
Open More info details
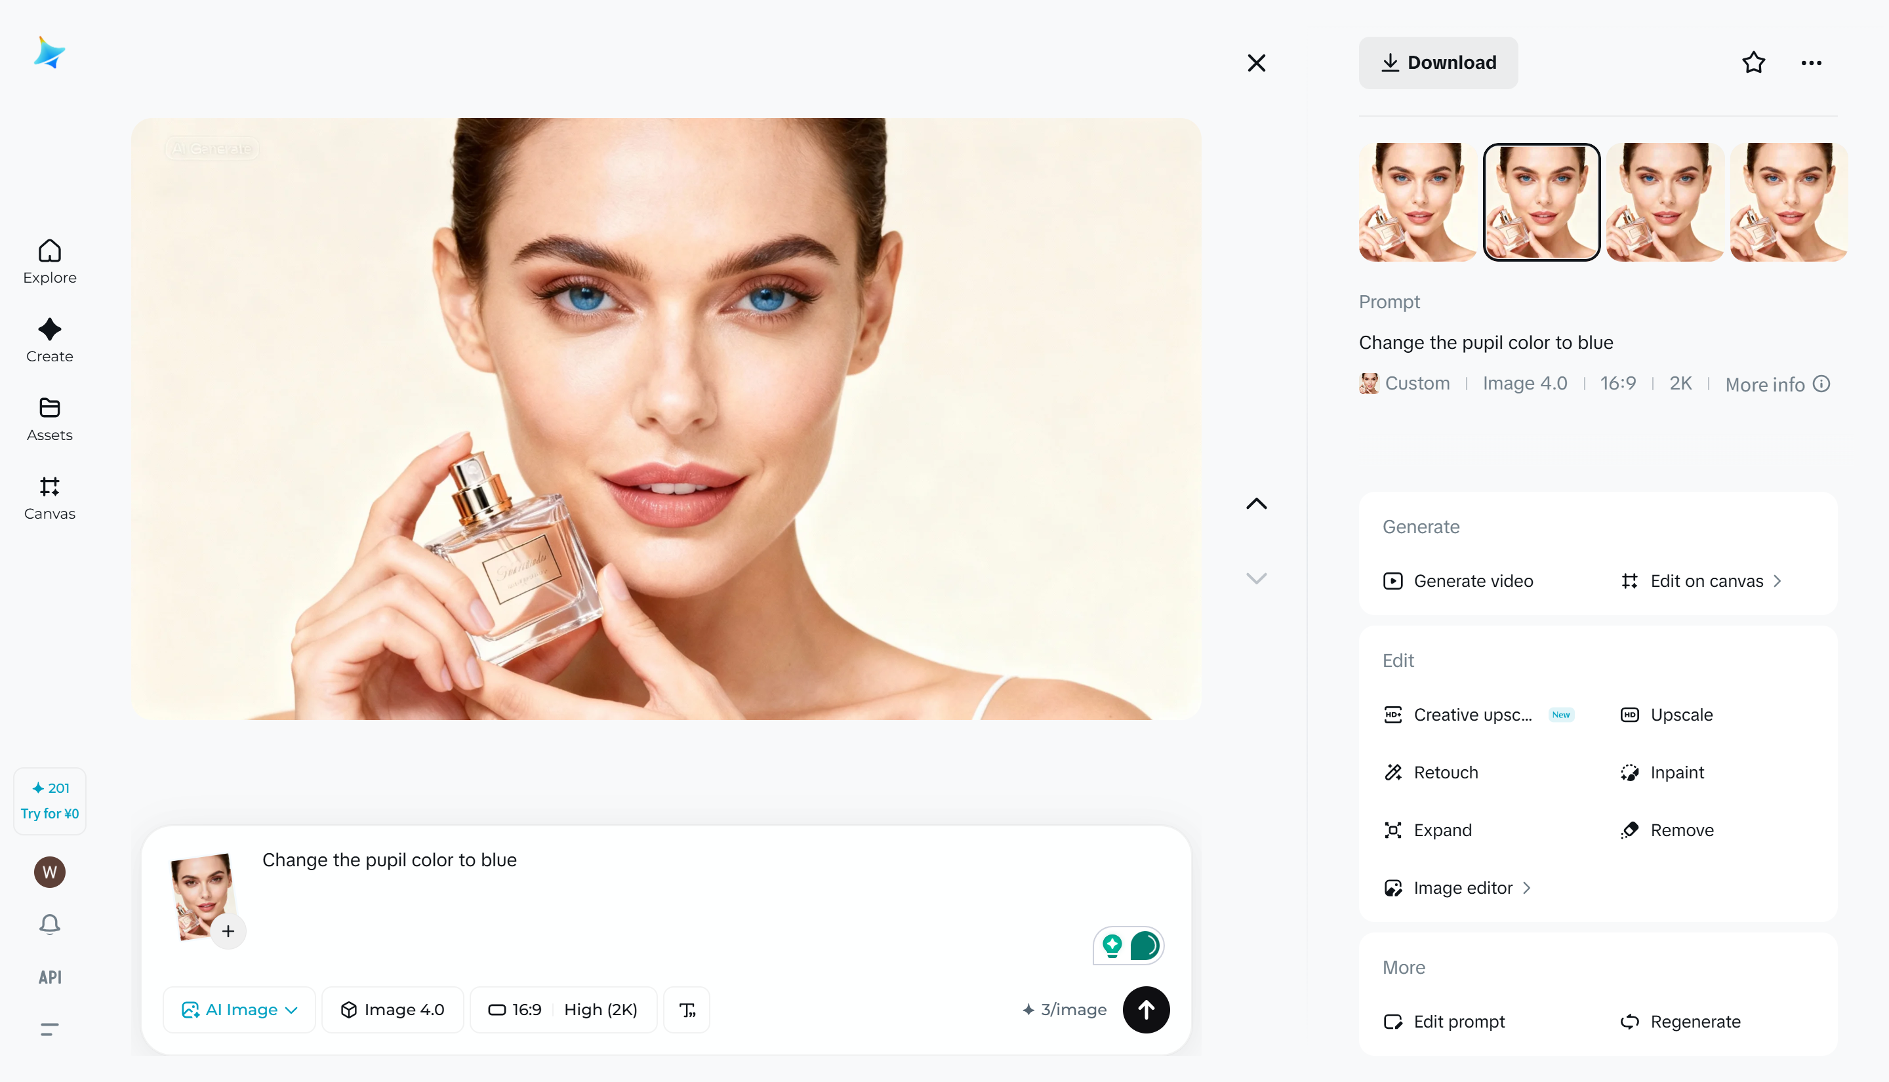1777,384
